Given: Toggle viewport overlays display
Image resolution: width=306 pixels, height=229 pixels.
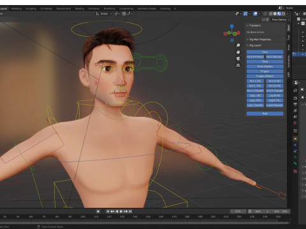Looking at the screenshot, I should pos(256,14).
